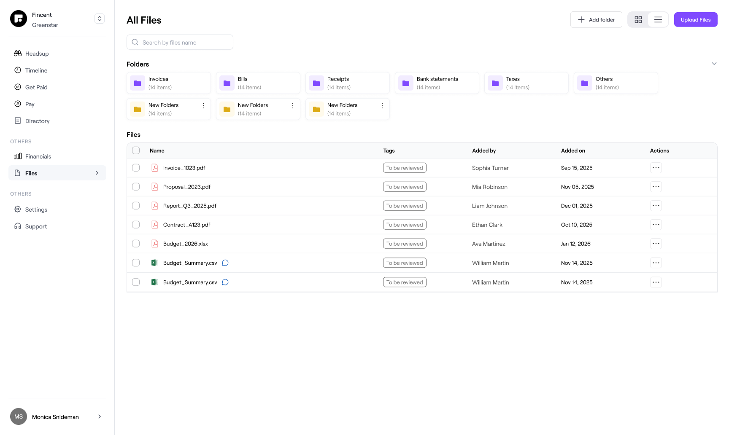Expand Monica Snideman profile chevron
This screenshot has width=729, height=435.
tap(100, 416)
